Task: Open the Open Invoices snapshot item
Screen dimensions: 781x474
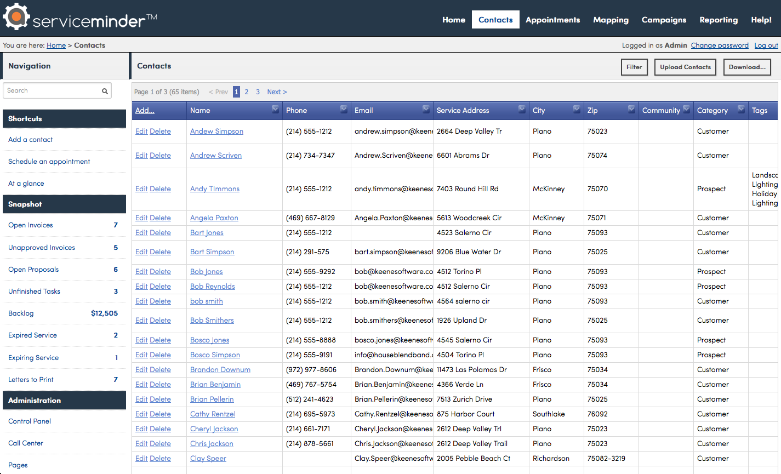Action: click(31, 225)
